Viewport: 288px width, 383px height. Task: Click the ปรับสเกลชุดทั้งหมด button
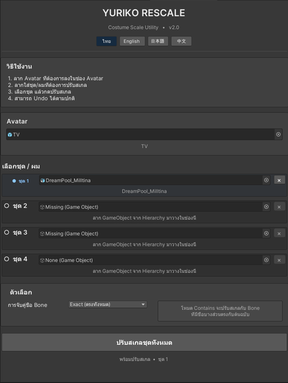pyautogui.click(x=144, y=342)
